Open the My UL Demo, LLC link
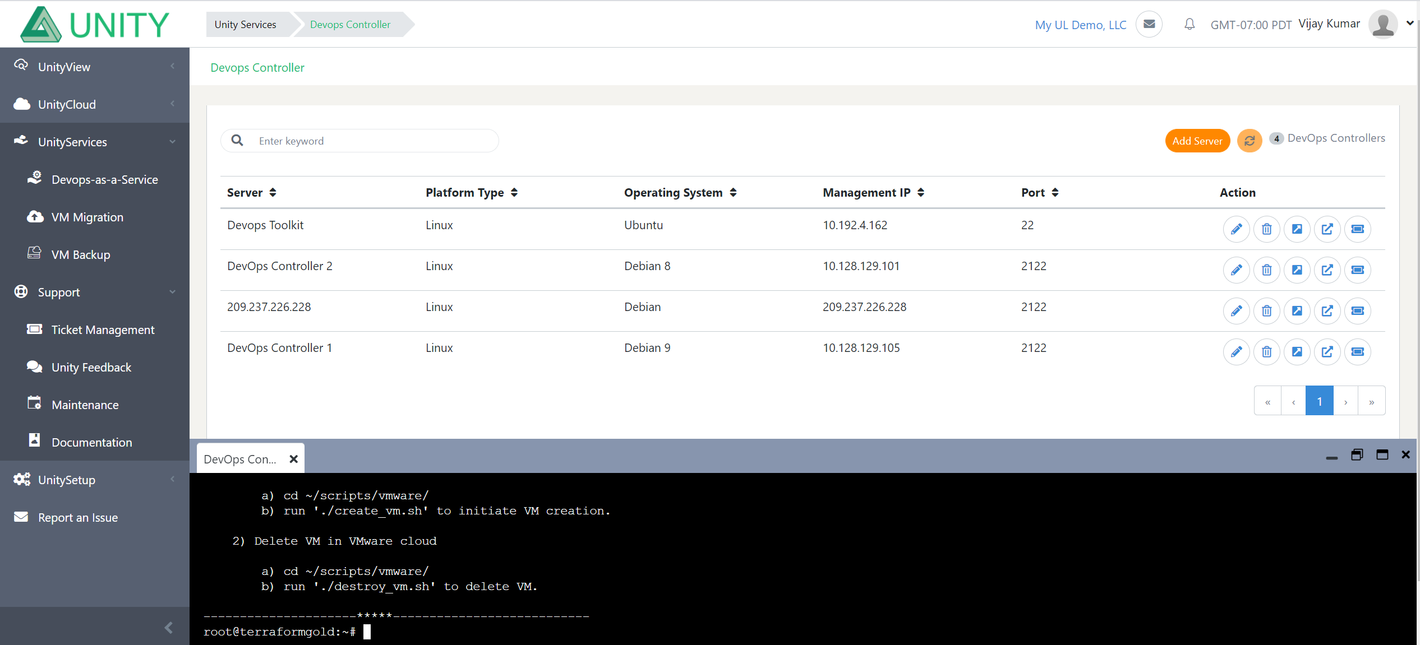The width and height of the screenshot is (1420, 645). [x=1080, y=25]
